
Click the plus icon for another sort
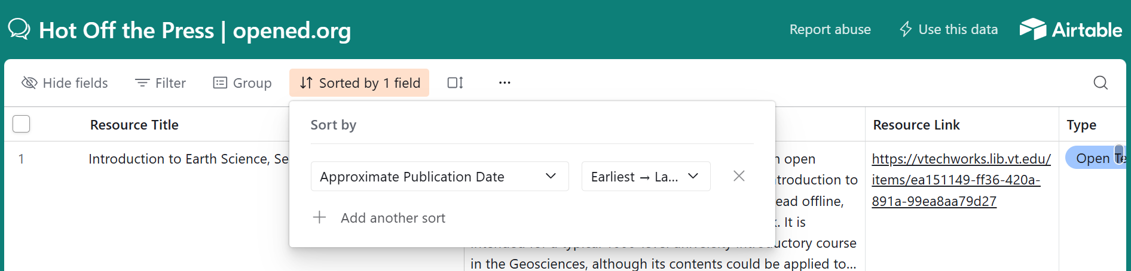[x=320, y=217]
